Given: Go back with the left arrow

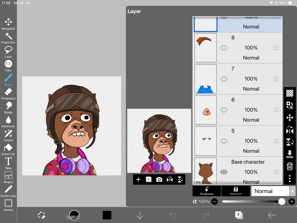Looking at the screenshot, I should (272, 215).
